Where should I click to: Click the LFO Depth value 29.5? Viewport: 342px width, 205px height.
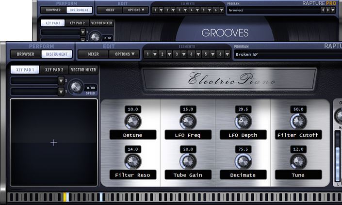[243, 109]
